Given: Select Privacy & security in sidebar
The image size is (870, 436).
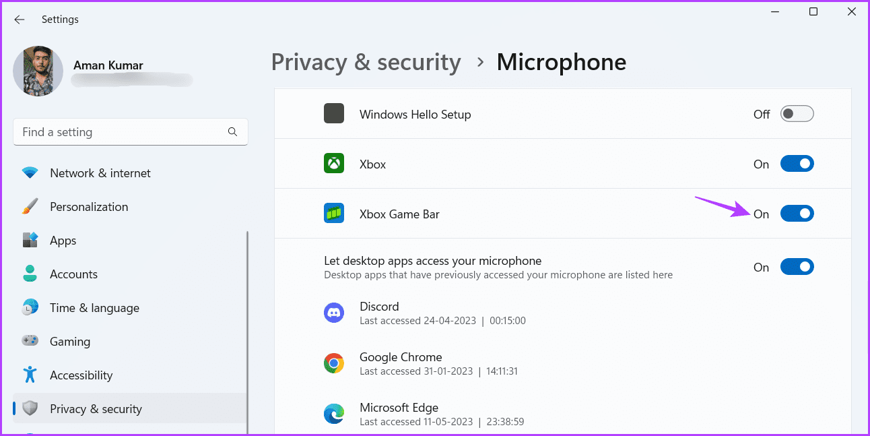Looking at the screenshot, I should (130, 409).
